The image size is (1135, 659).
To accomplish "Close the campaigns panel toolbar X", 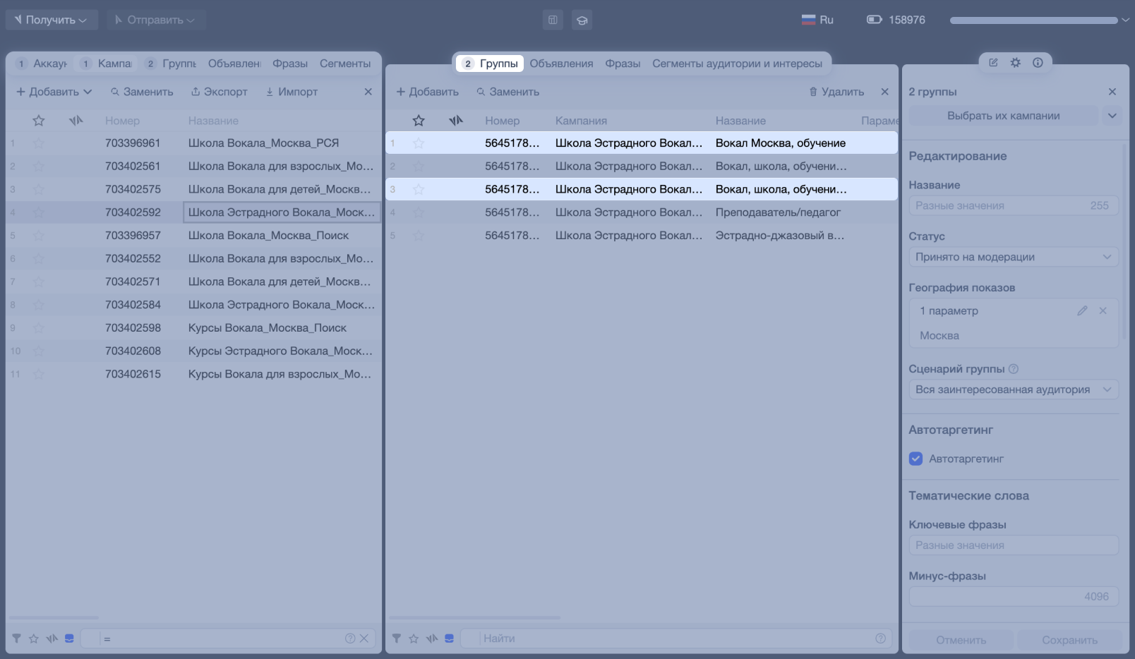I will coord(368,92).
